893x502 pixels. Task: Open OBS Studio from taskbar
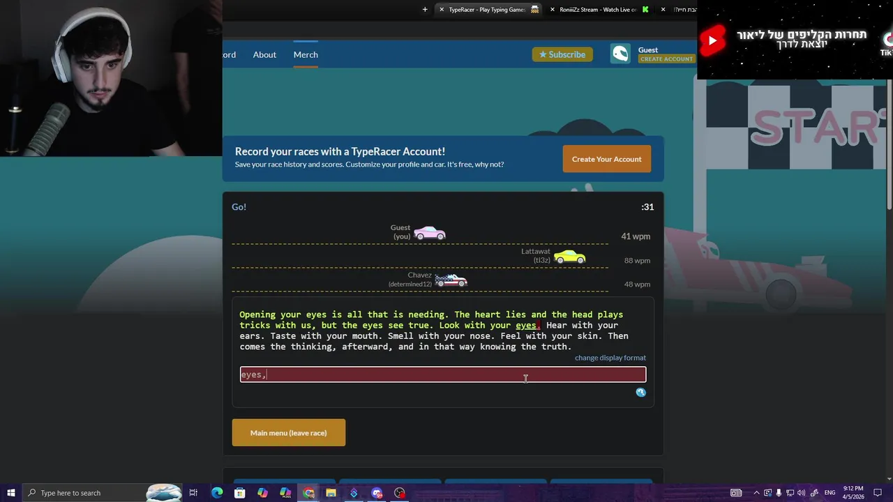tap(400, 493)
